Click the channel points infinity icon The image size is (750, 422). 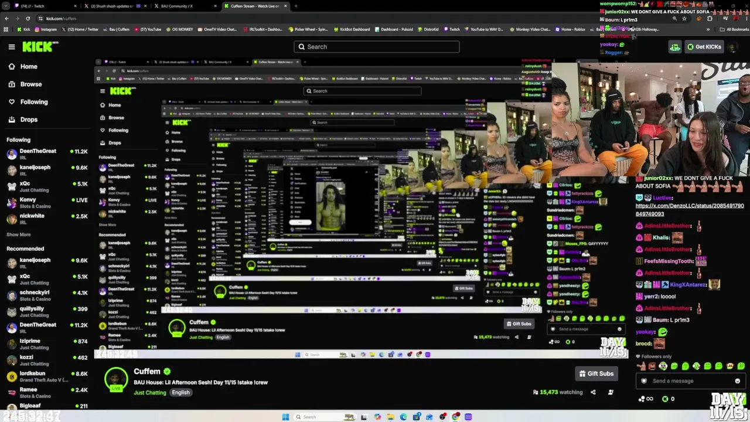coord(646,399)
